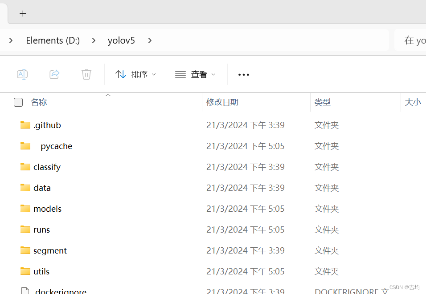Sort by the 大小 column header

pos(413,102)
